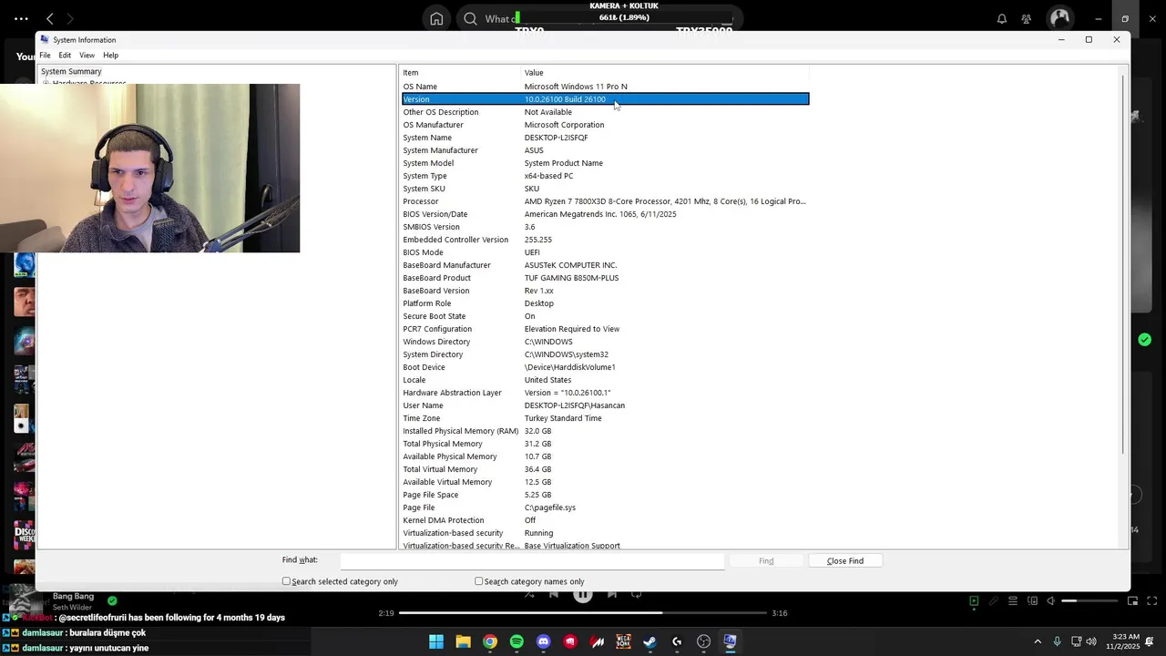Show hidden system tray icons
The width and height of the screenshot is (1166, 656).
tap(1037, 641)
